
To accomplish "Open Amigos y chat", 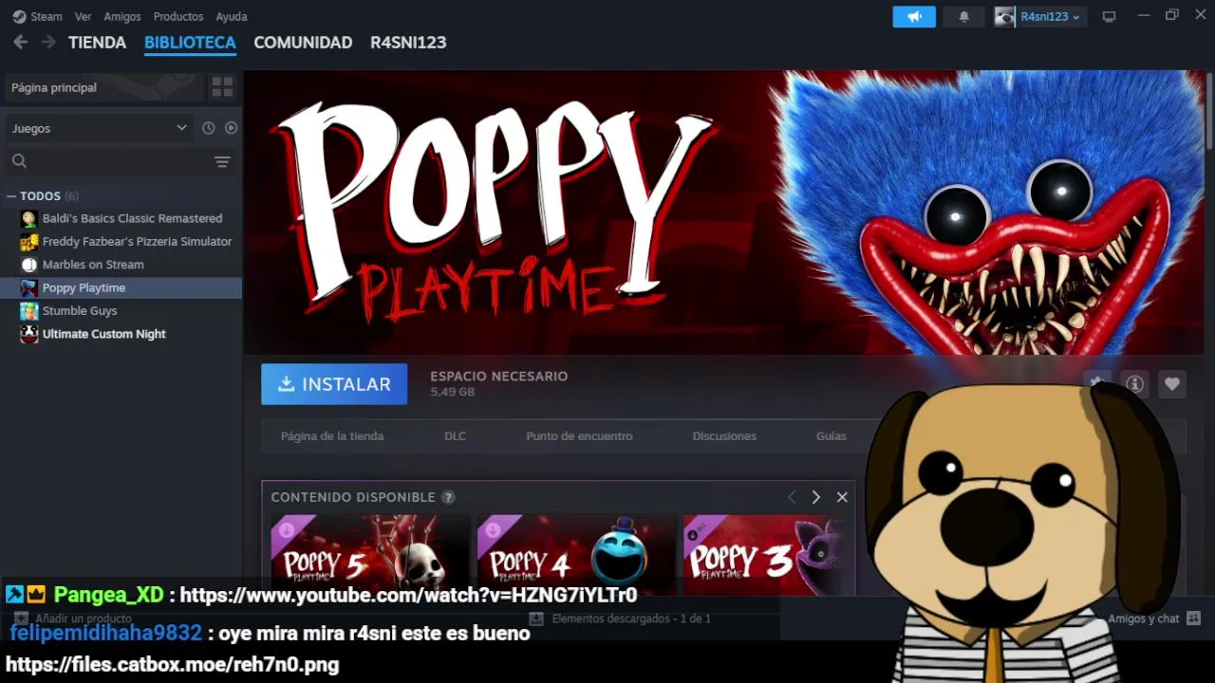I will pyautogui.click(x=1153, y=618).
